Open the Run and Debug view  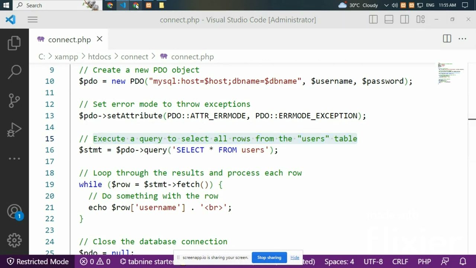click(x=14, y=130)
